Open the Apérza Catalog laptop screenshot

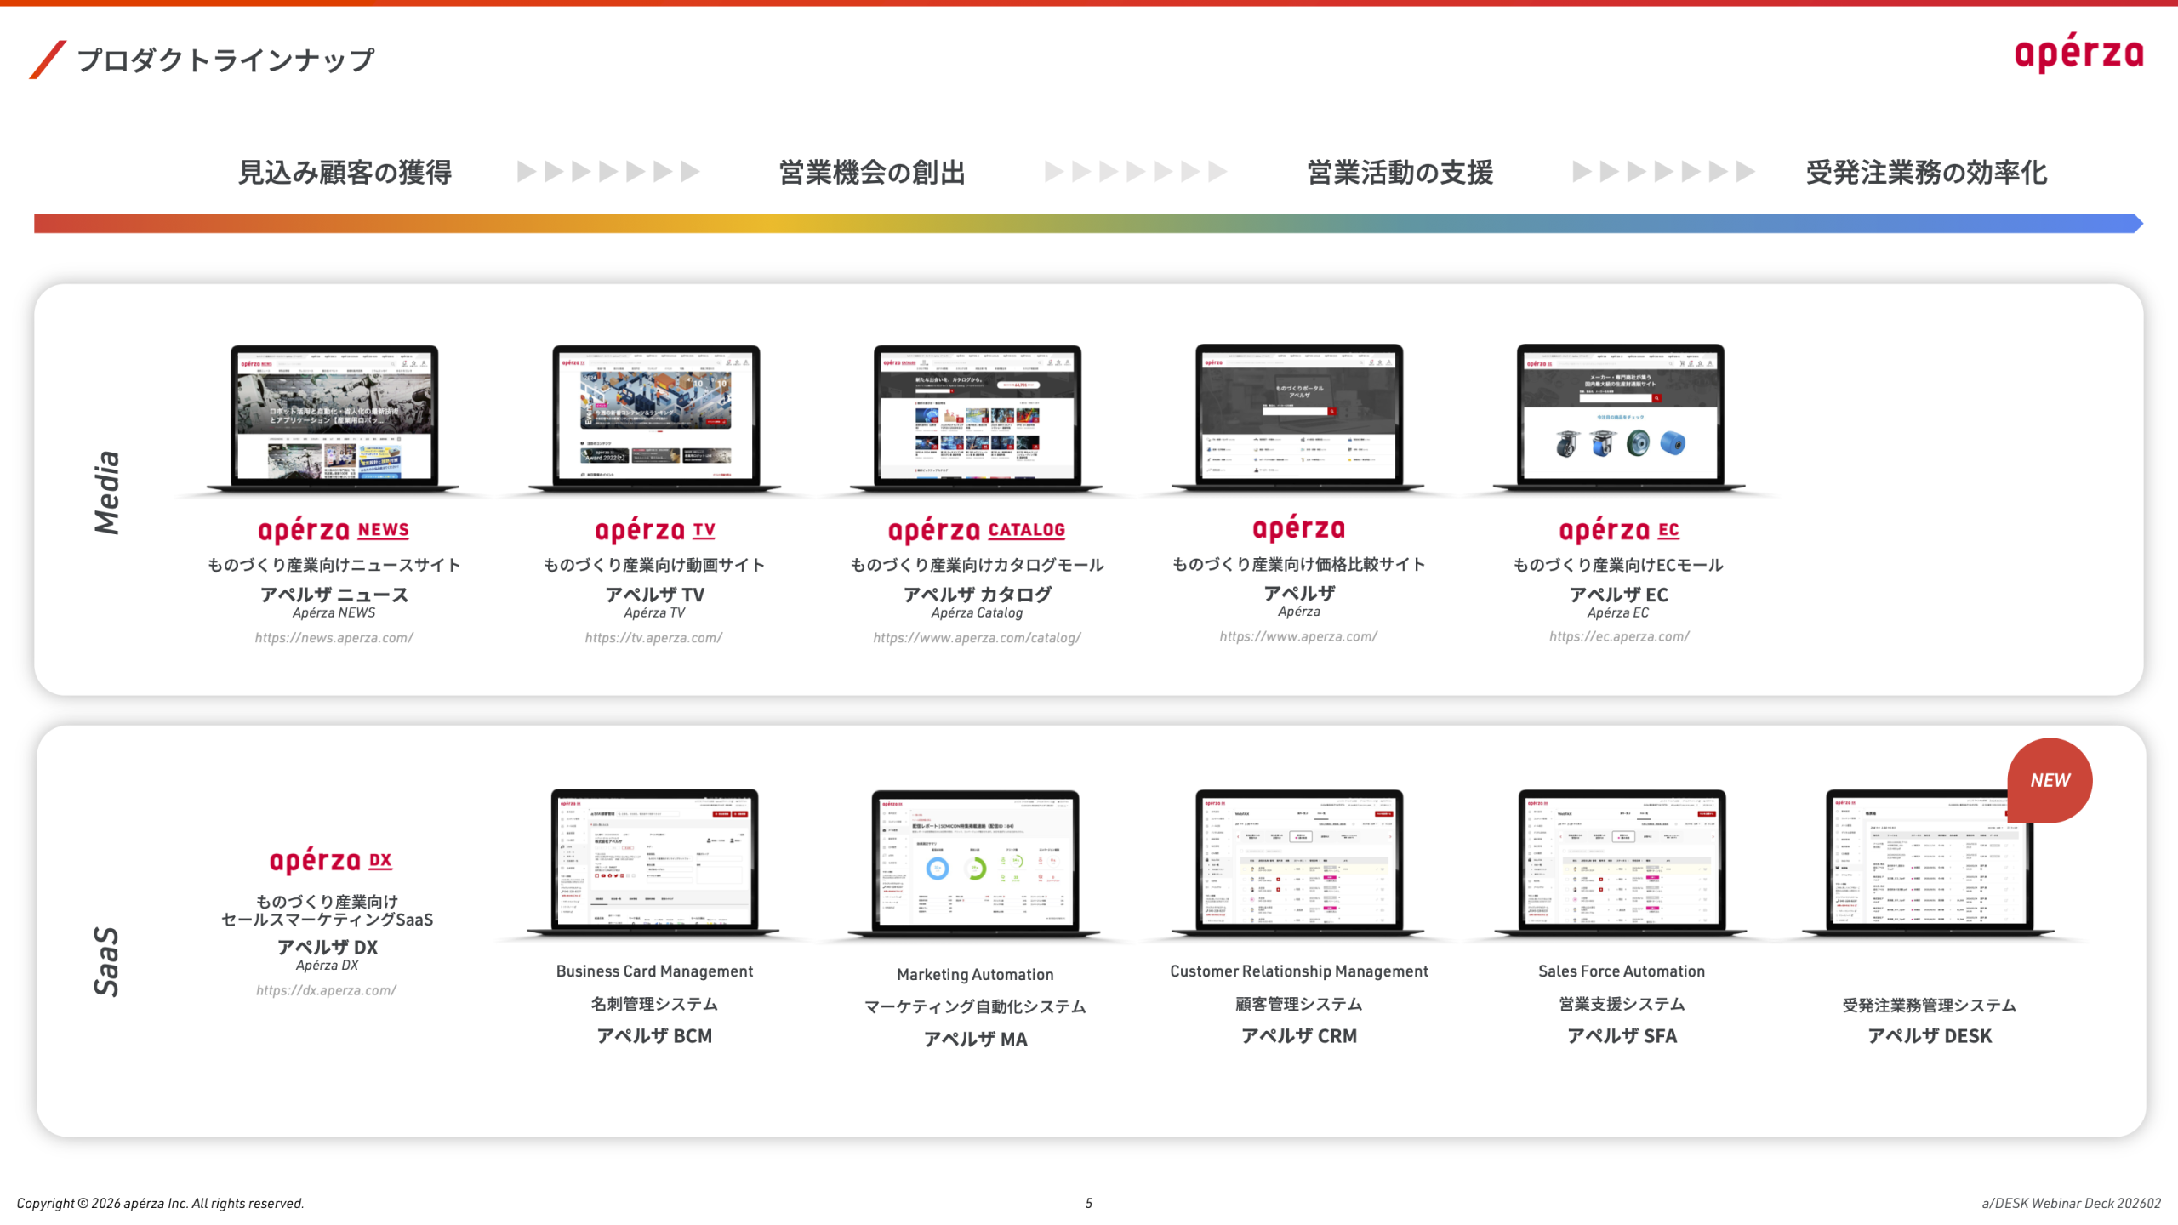(x=977, y=418)
